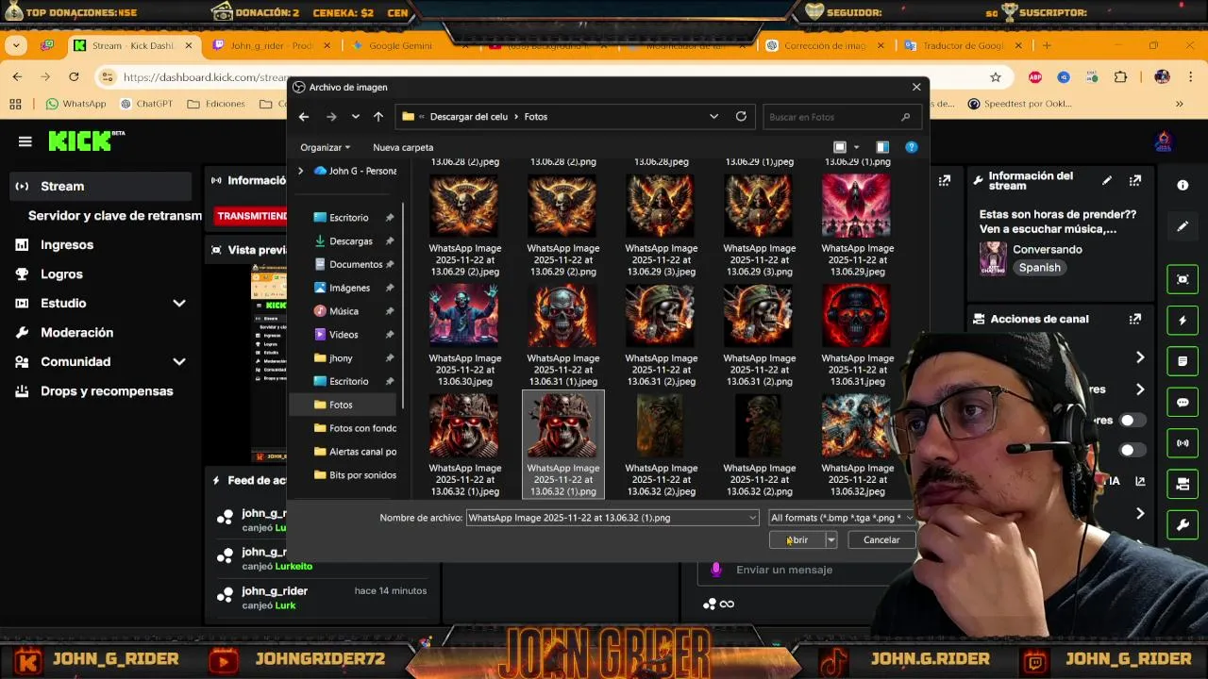
Task: Refresh the Fotos folder listing
Action: [741, 117]
